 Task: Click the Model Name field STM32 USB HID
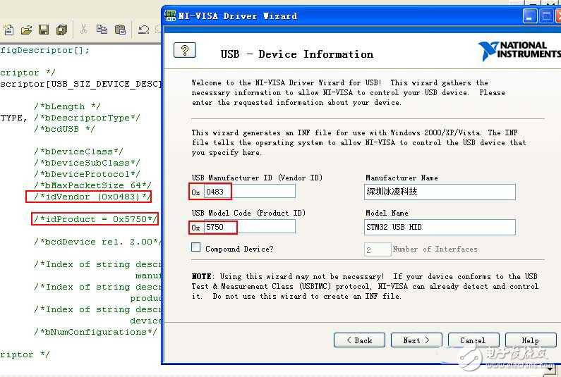point(440,228)
